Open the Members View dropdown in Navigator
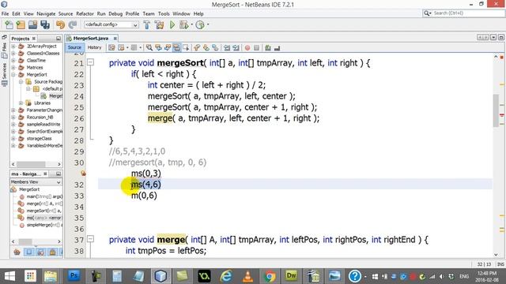The image size is (506, 284). tap(36, 182)
